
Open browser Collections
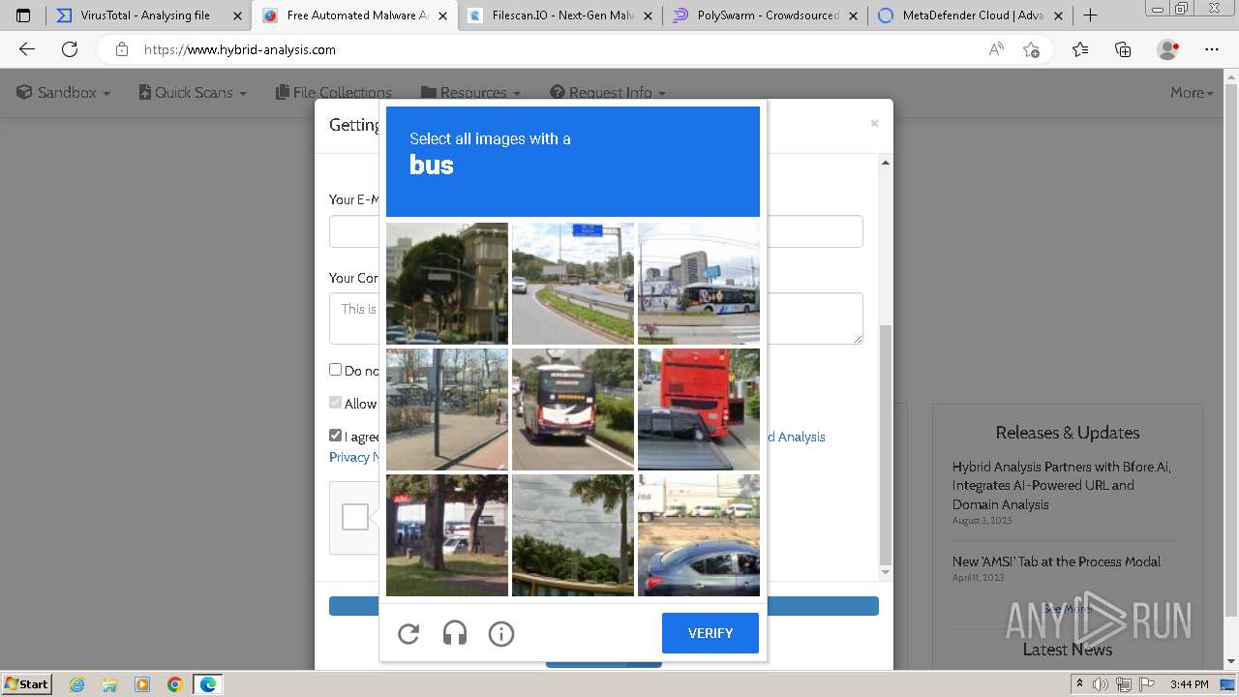click(x=1123, y=49)
